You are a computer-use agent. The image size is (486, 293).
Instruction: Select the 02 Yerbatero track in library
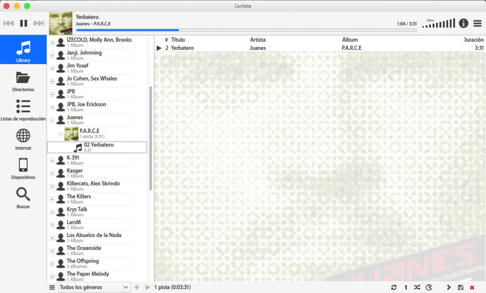pos(97,147)
